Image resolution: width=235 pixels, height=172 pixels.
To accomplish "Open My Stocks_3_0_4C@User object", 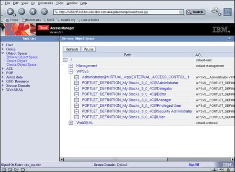I will click(x=123, y=117).
